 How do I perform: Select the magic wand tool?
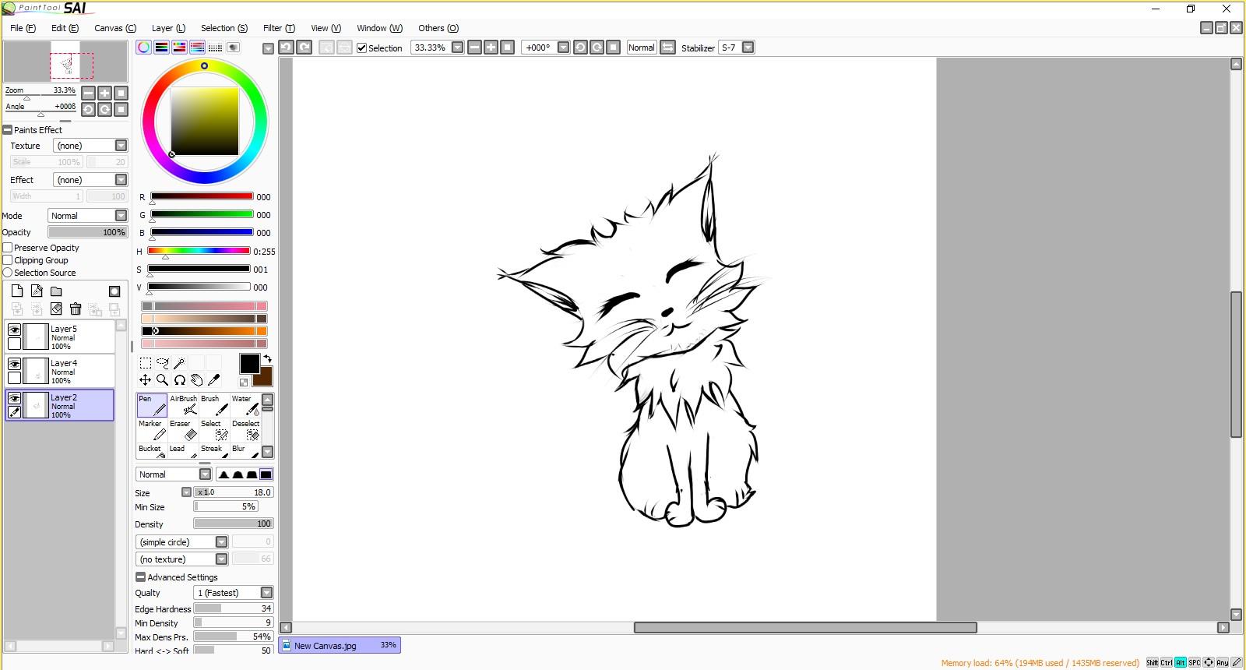coord(179,363)
